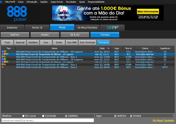Click the 6-max icon in the 10:11 tournament row

point(3,52)
